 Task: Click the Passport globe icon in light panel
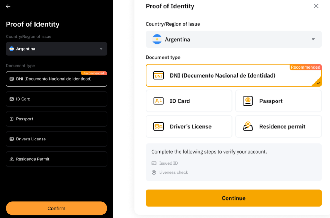[248, 101]
